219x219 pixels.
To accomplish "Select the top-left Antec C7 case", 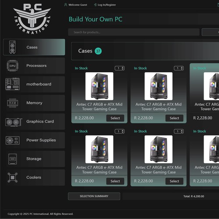I will click(115, 118).
